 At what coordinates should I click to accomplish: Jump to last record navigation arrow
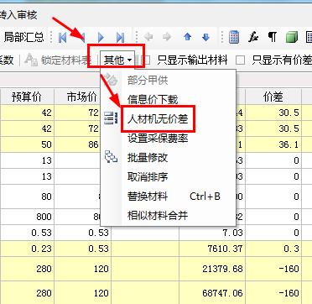click(x=120, y=37)
